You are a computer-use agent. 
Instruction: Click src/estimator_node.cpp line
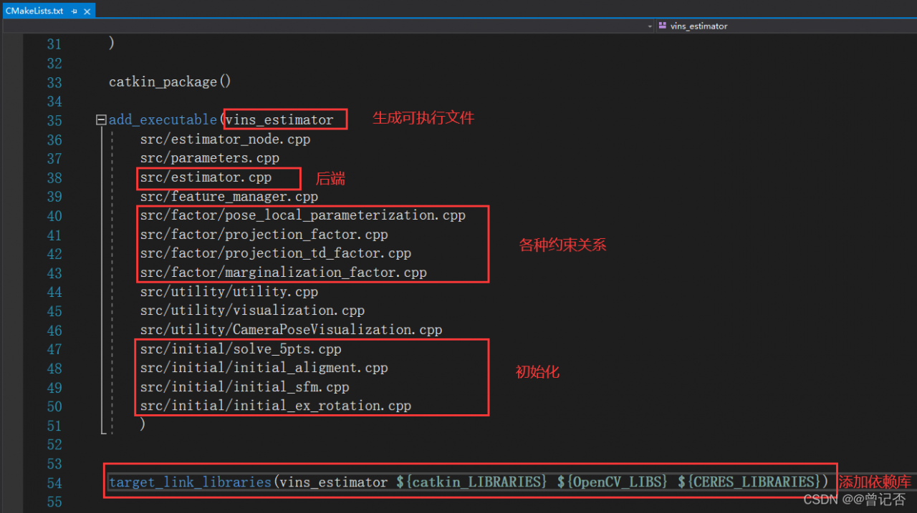click(225, 140)
